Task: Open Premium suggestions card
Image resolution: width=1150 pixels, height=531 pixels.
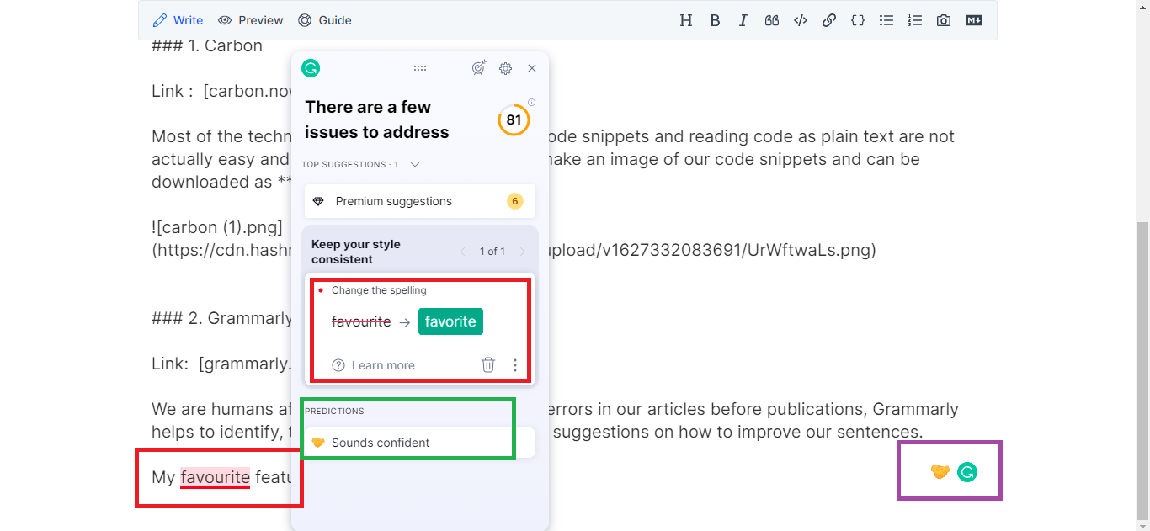Action: click(x=420, y=201)
